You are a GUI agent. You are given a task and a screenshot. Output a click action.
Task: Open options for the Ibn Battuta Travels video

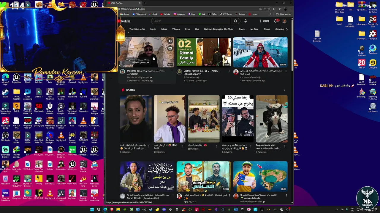pos(286,71)
